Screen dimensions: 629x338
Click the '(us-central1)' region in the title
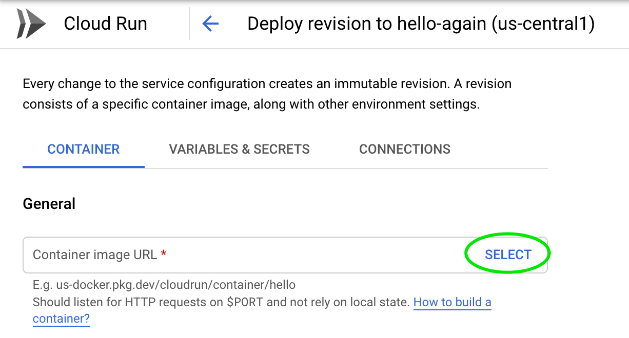click(543, 24)
